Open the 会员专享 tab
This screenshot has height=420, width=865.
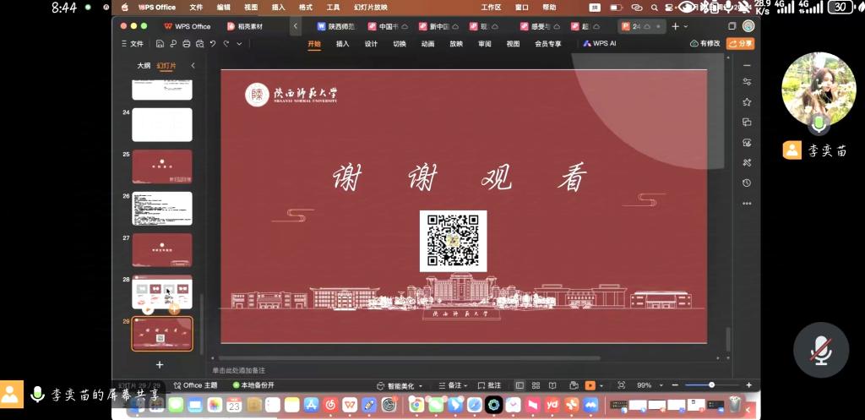(547, 44)
